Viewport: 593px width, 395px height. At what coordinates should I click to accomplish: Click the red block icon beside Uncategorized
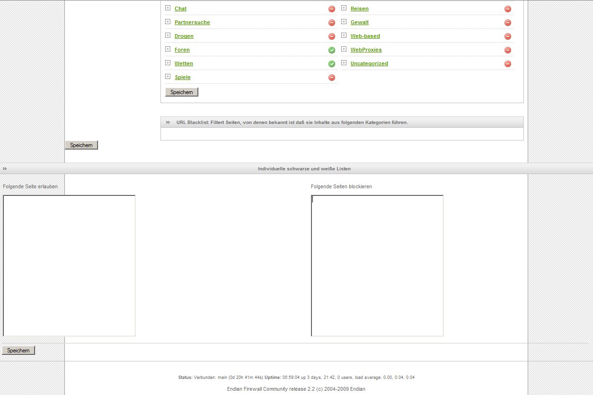coord(508,64)
